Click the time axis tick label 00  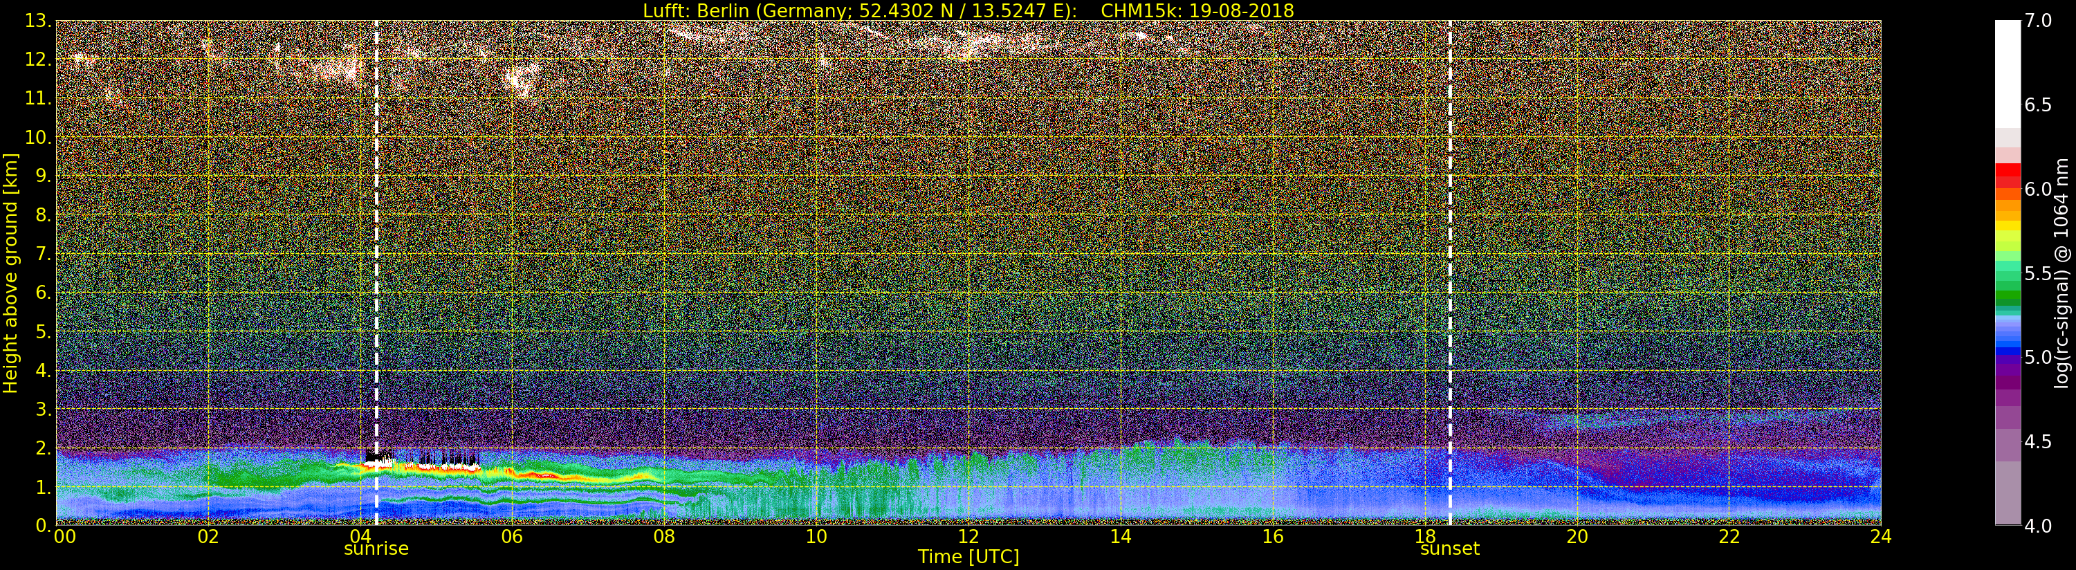coord(64,537)
